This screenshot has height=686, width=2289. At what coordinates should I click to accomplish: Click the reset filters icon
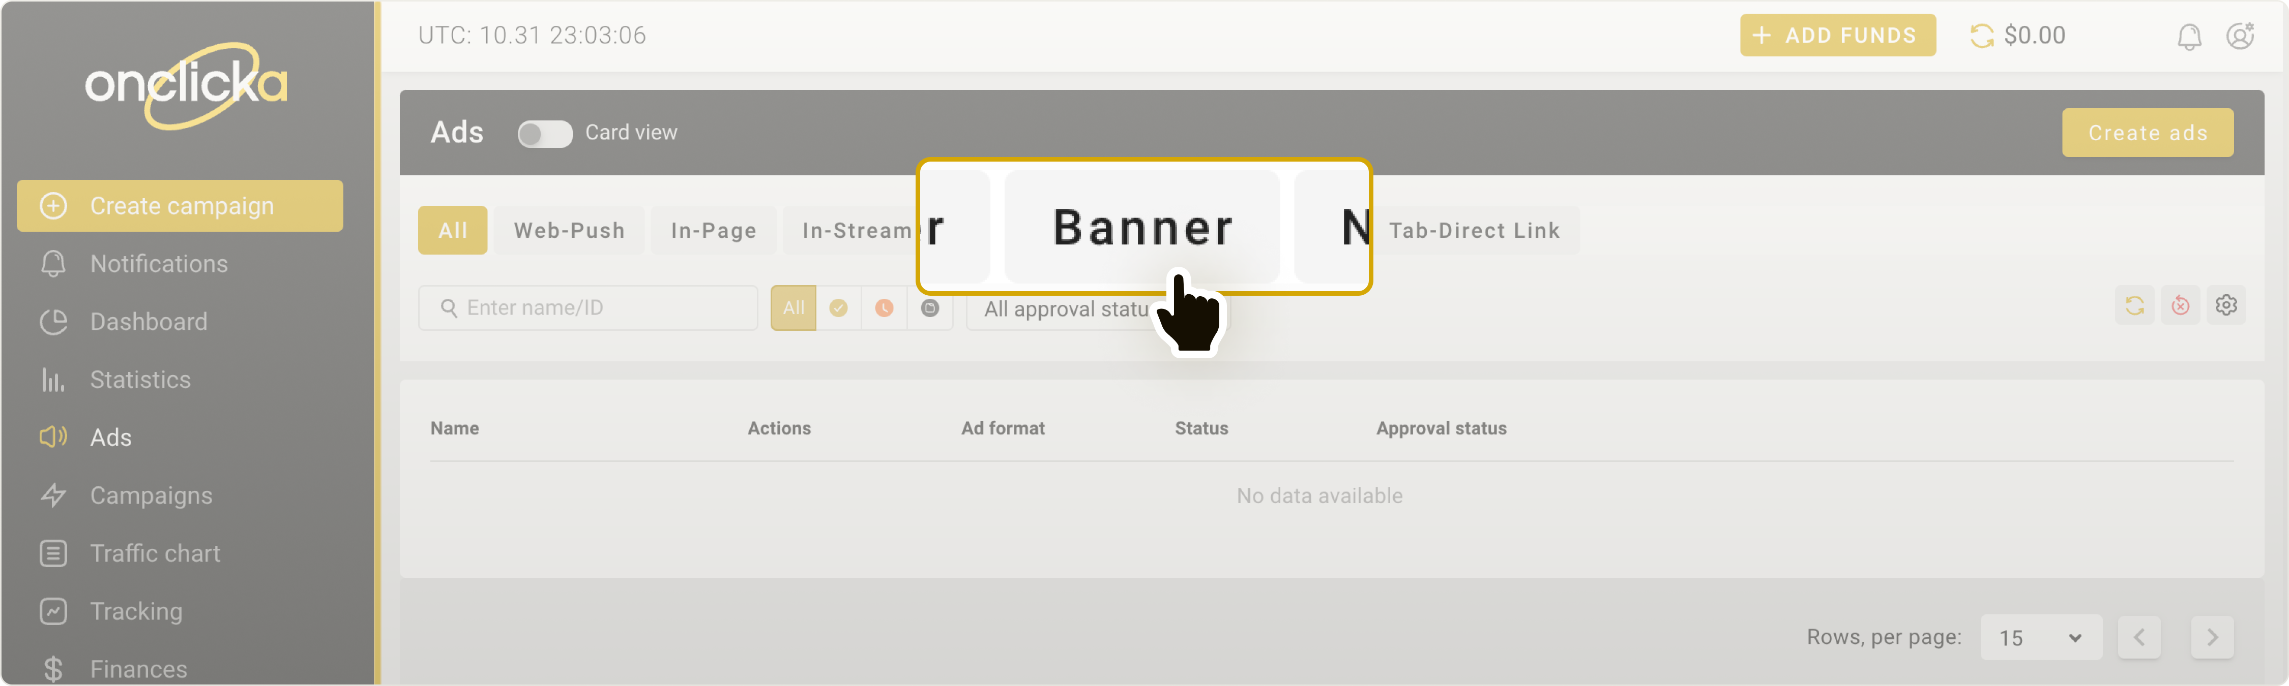2182,304
